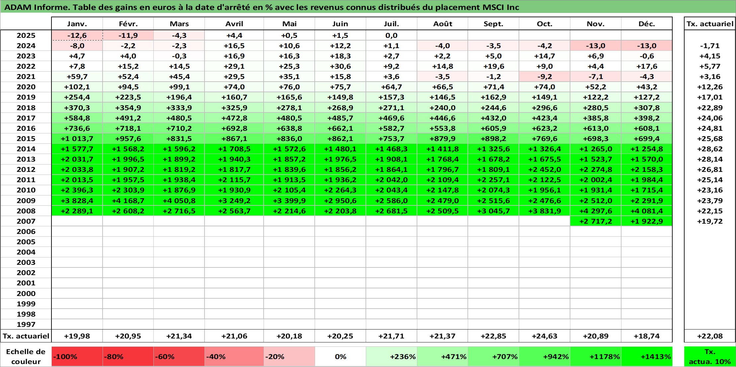Screen dimensions: 736x367
Task: Select cell +1 013,7 for January 2015
Action: click(77, 138)
